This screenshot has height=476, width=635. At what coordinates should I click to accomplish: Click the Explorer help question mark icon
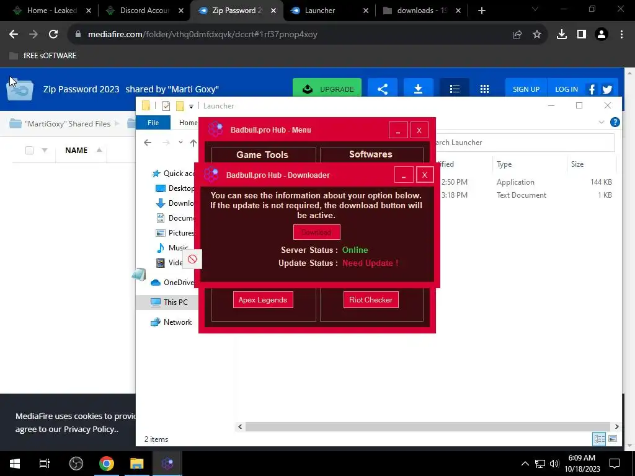(615, 122)
